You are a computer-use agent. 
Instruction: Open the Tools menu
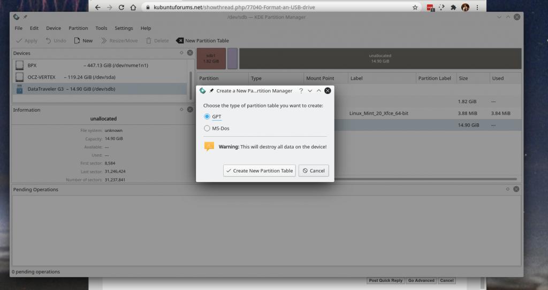click(x=101, y=28)
